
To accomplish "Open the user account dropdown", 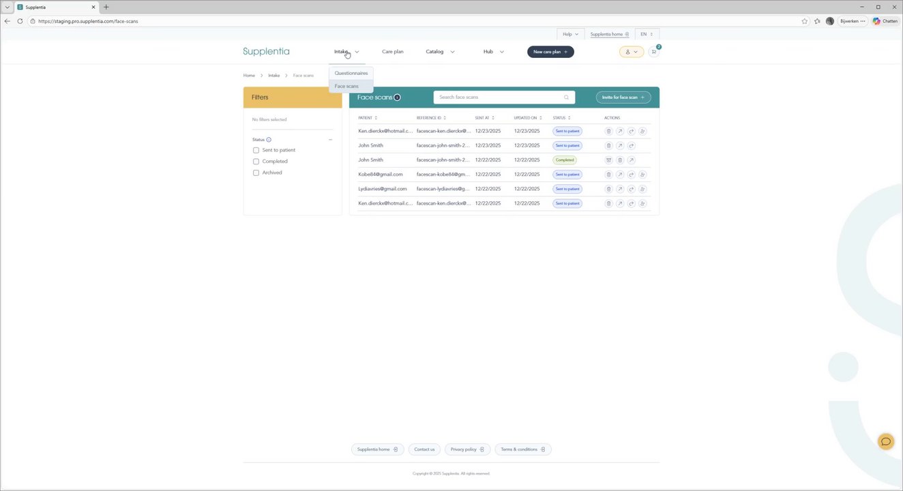I will tap(632, 52).
